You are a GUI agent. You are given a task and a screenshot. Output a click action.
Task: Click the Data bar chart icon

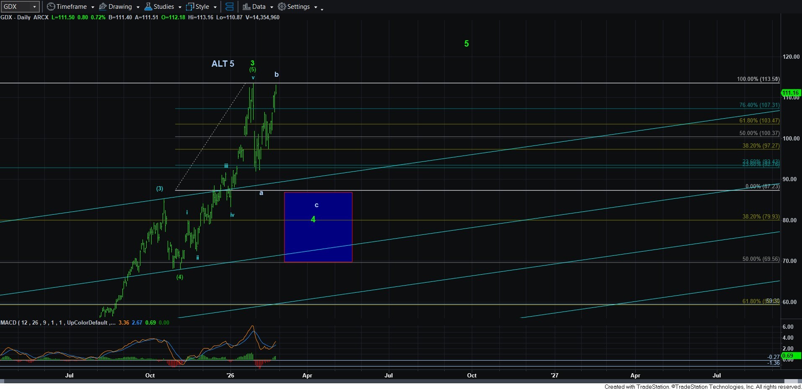click(x=246, y=7)
